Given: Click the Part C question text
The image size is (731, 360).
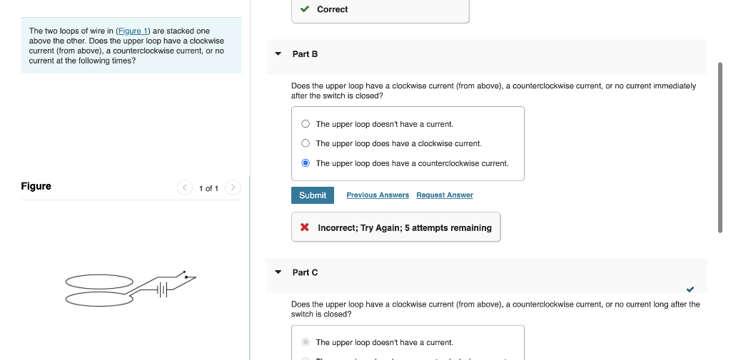Looking at the screenshot, I should pyautogui.click(x=495, y=309).
